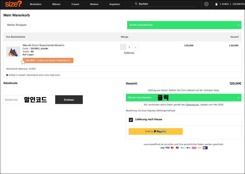Click the Nike Air Force 1 Experimental Women's title
Screen dimensions: 245x174
tap(43, 45)
